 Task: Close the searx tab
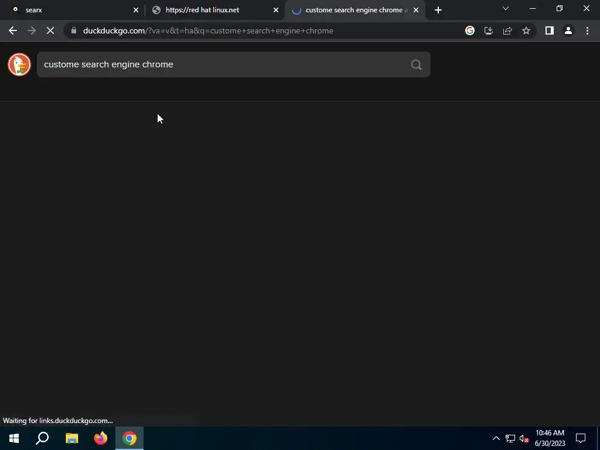(136, 10)
